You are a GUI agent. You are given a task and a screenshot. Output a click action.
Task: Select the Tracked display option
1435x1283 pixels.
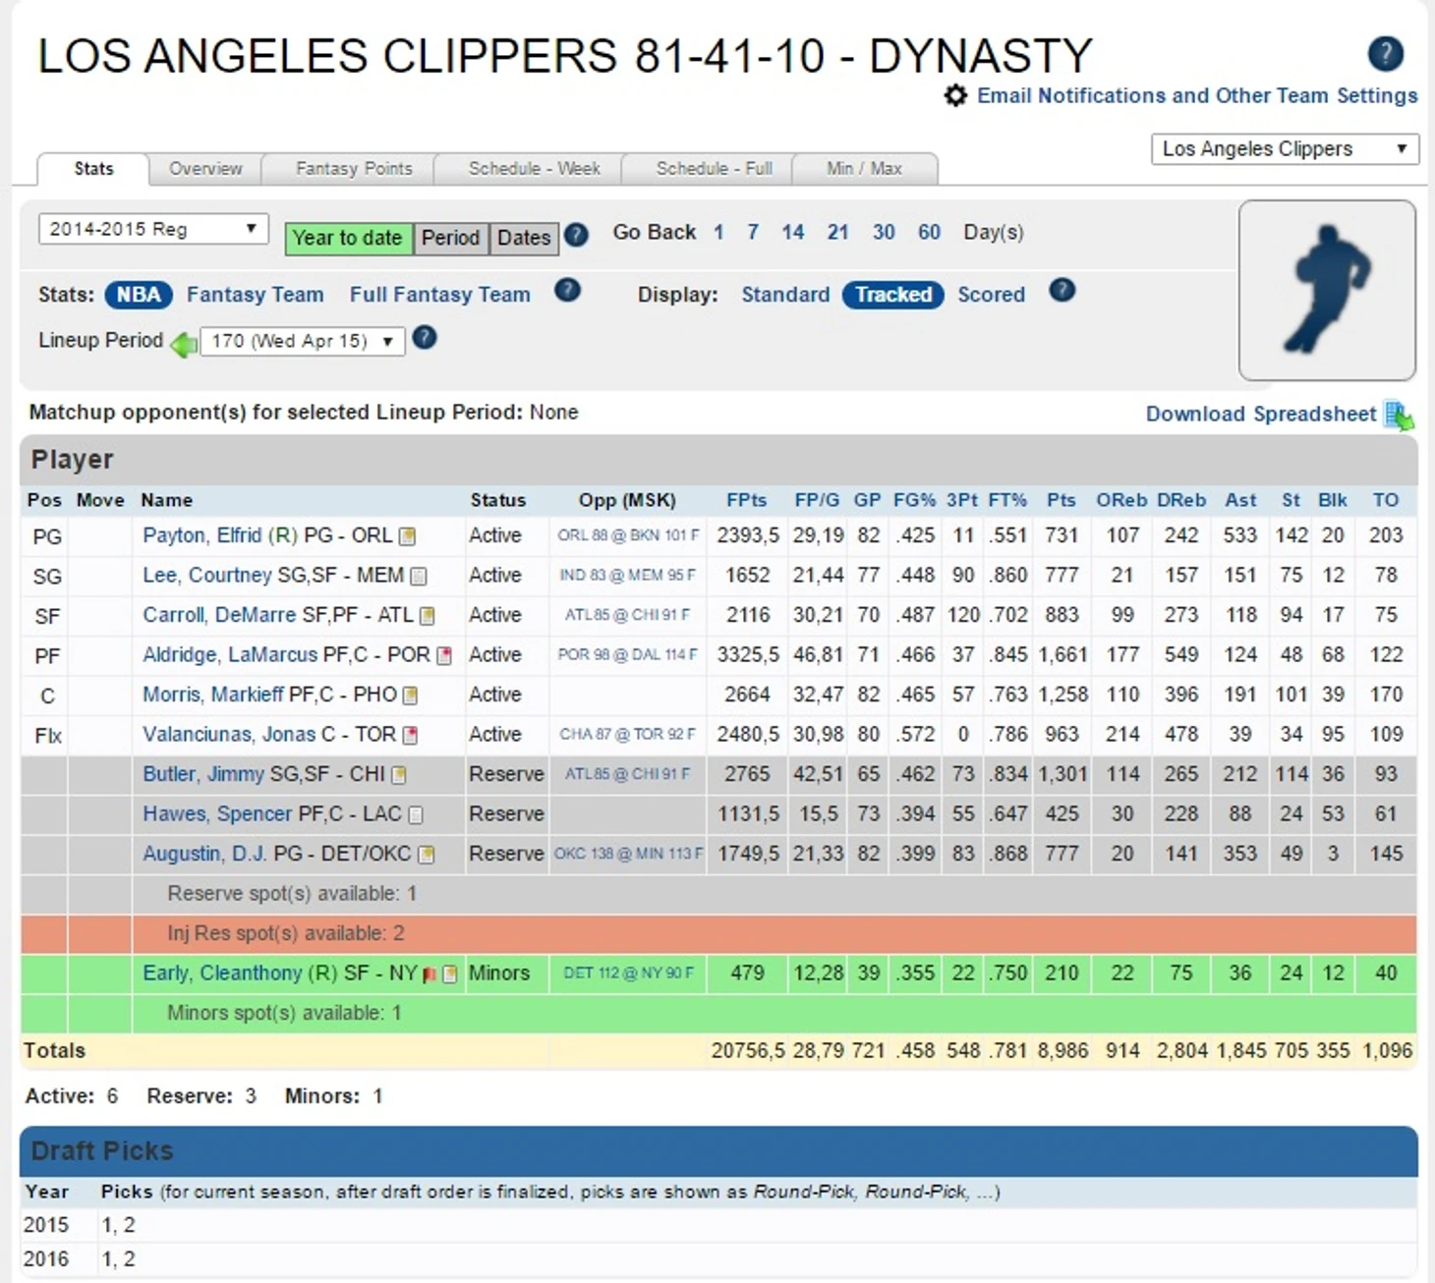(893, 295)
